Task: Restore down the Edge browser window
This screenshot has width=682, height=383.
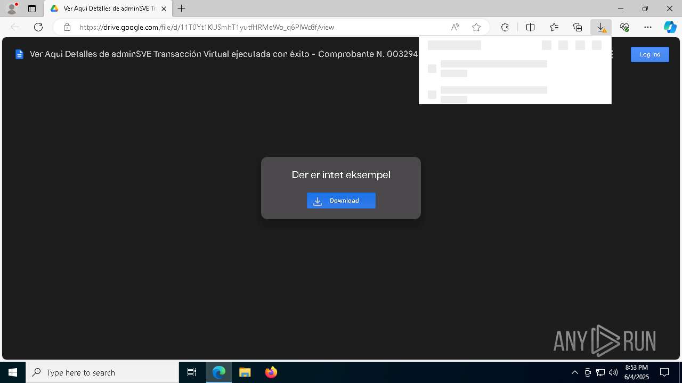Action: tap(645, 9)
